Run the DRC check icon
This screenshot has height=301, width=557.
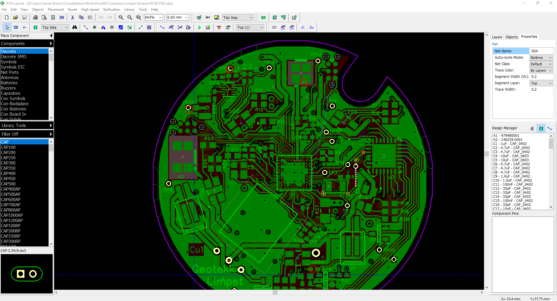pyautogui.click(x=219, y=27)
